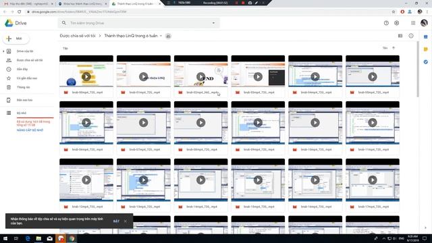This screenshot has height=243, width=432.
Task: Click the Chrome address bar
Action: 209,11
